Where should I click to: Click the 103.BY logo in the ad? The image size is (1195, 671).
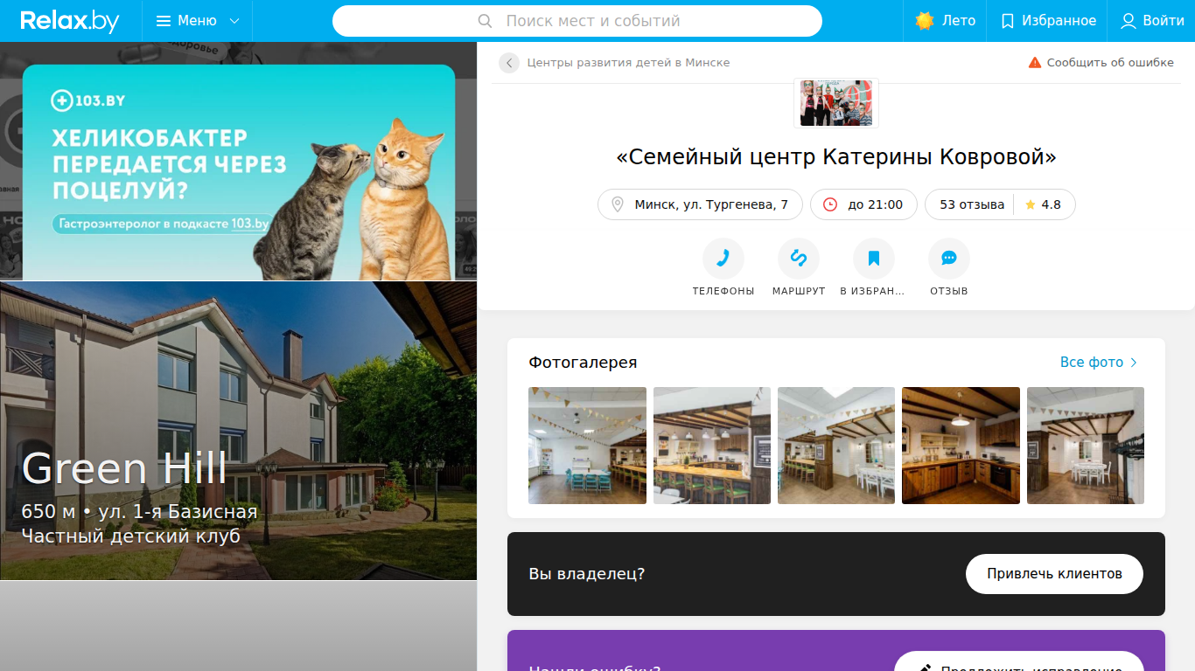[88, 100]
